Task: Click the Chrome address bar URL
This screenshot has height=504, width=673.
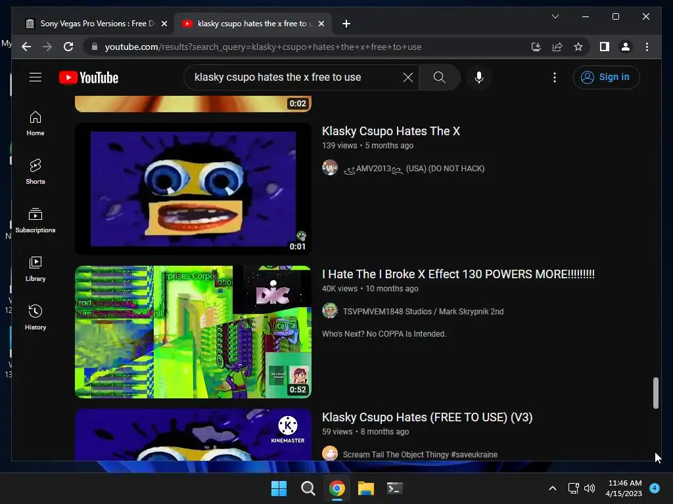Action: pyautogui.click(x=263, y=47)
